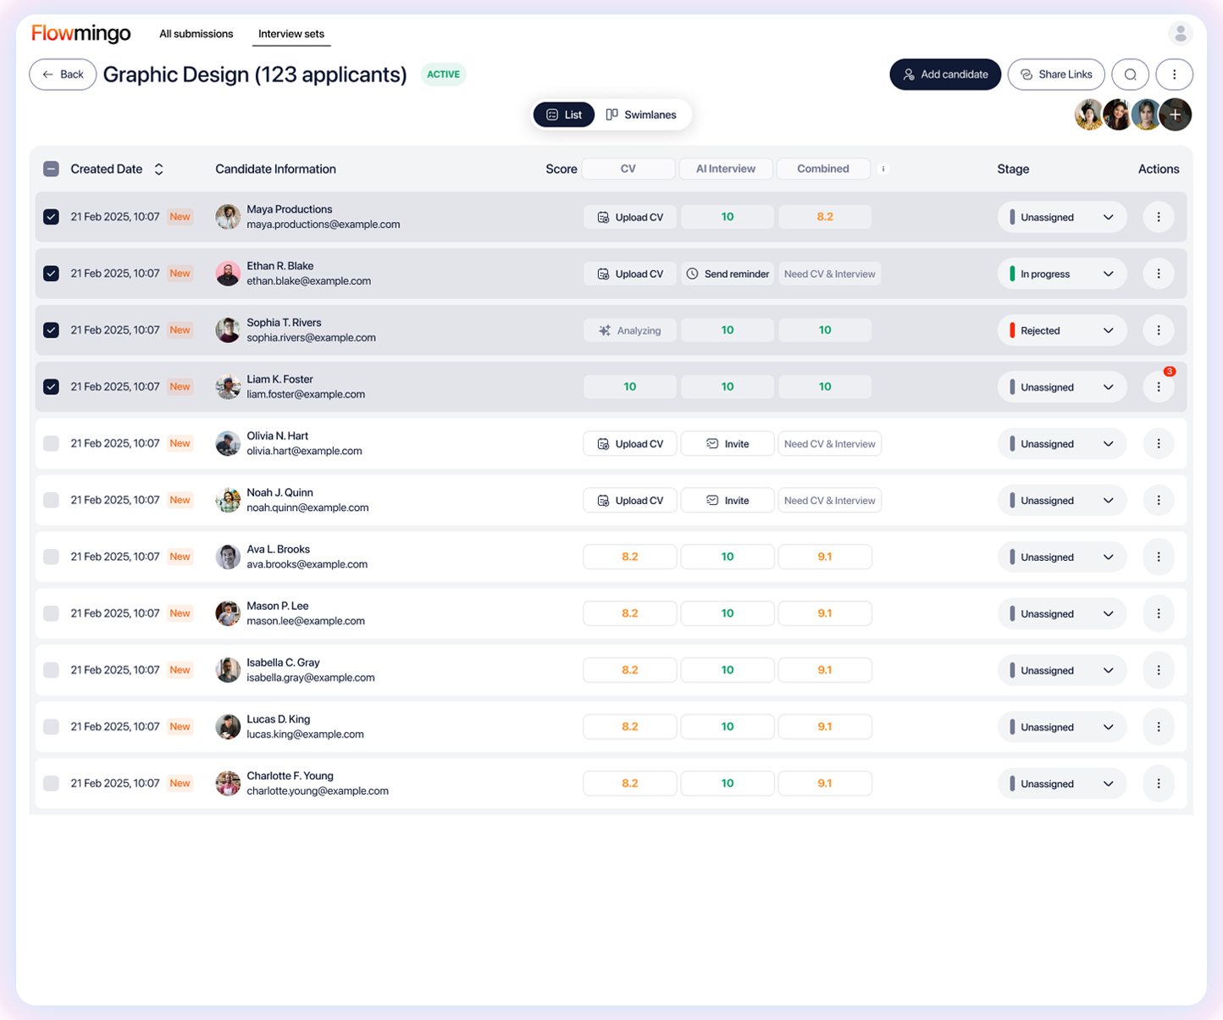Viewport: 1223px width, 1020px height.
Task: Click the Flowmingo logo
Action: (x=81, y=33)
